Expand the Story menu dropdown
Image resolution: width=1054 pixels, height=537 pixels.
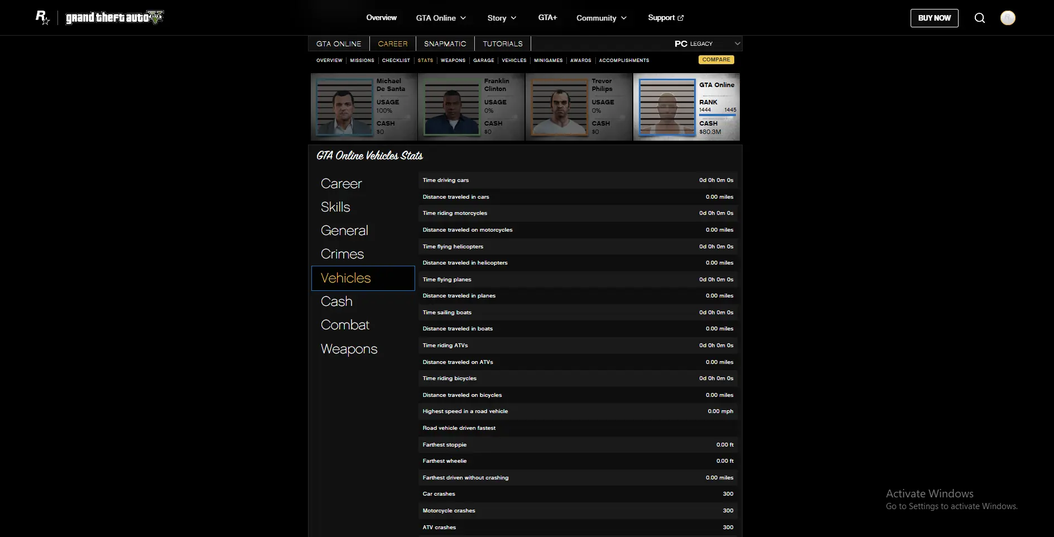coord(502,18)
